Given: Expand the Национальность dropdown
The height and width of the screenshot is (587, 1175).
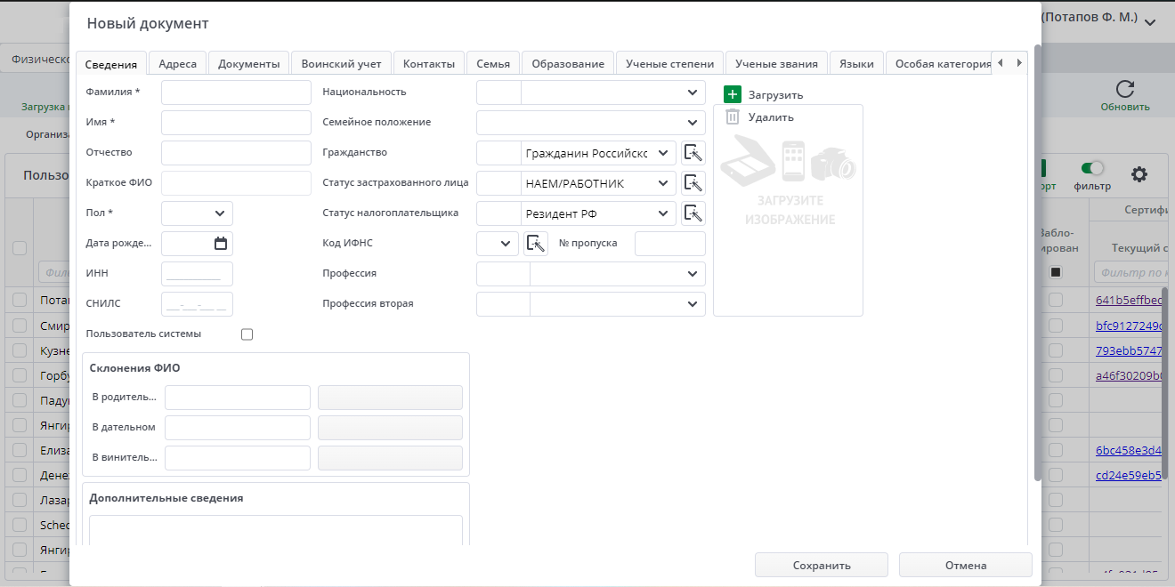Looking at the screenshot, I should [x=693, y=92].
